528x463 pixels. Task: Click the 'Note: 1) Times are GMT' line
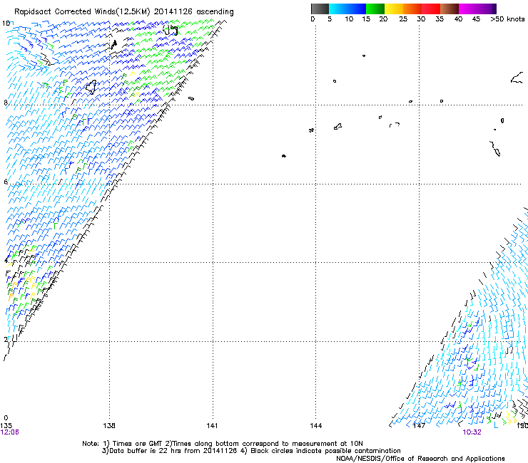tap(223, 444)
